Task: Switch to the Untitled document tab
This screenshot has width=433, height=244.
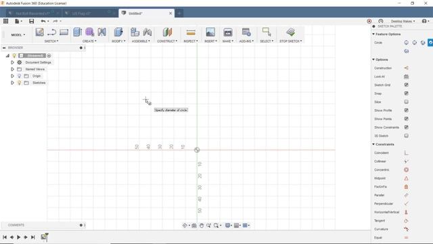Action: point(146,14)
